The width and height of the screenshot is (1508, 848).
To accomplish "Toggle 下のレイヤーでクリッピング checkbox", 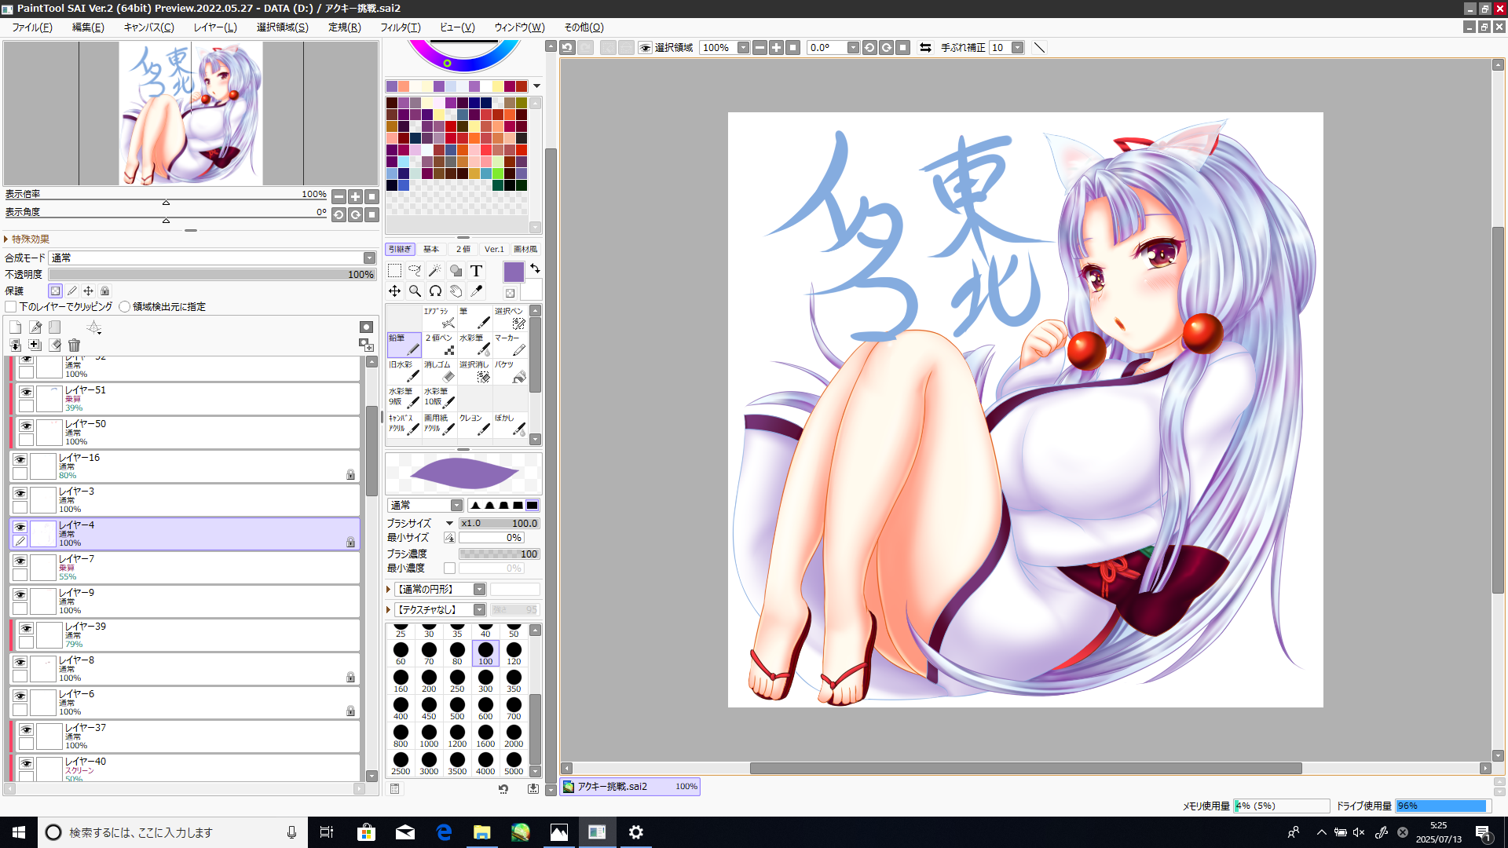I will click(11, 307).
